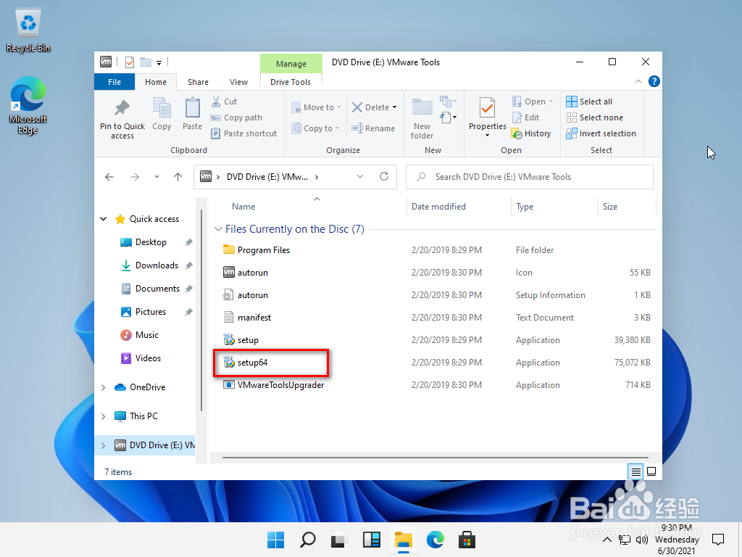Sort by Size column header
The image size is (742, 557).
click(610, 207)
